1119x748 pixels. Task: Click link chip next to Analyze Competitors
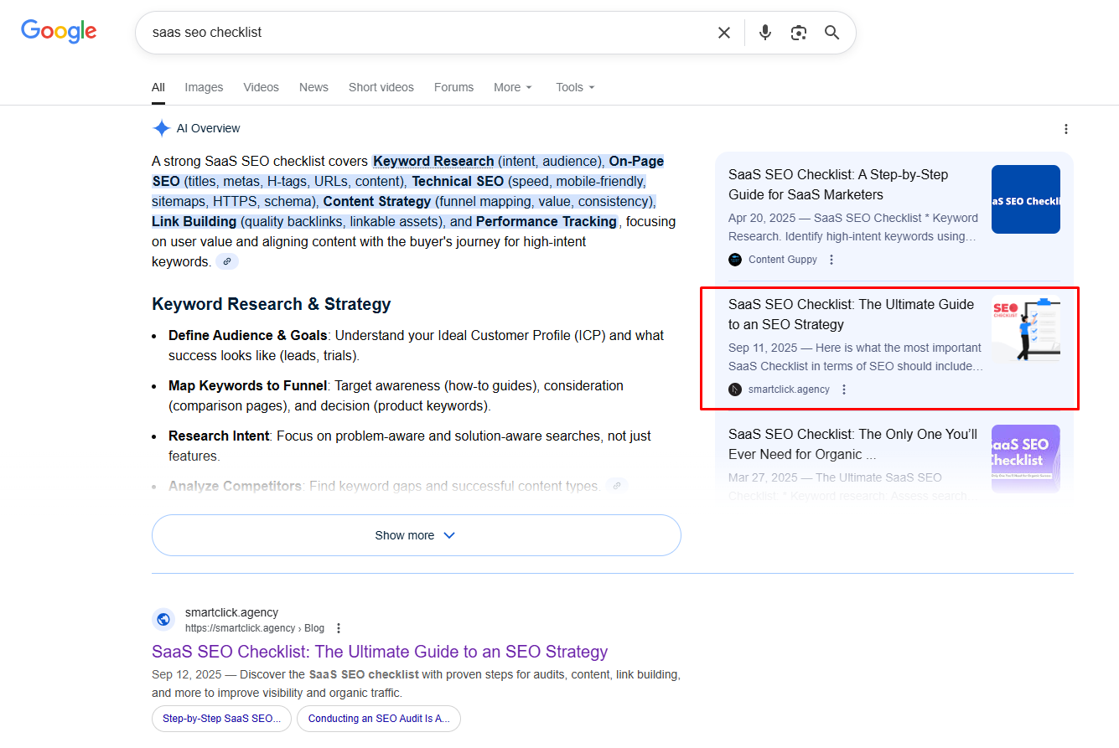tap(616, 486)
